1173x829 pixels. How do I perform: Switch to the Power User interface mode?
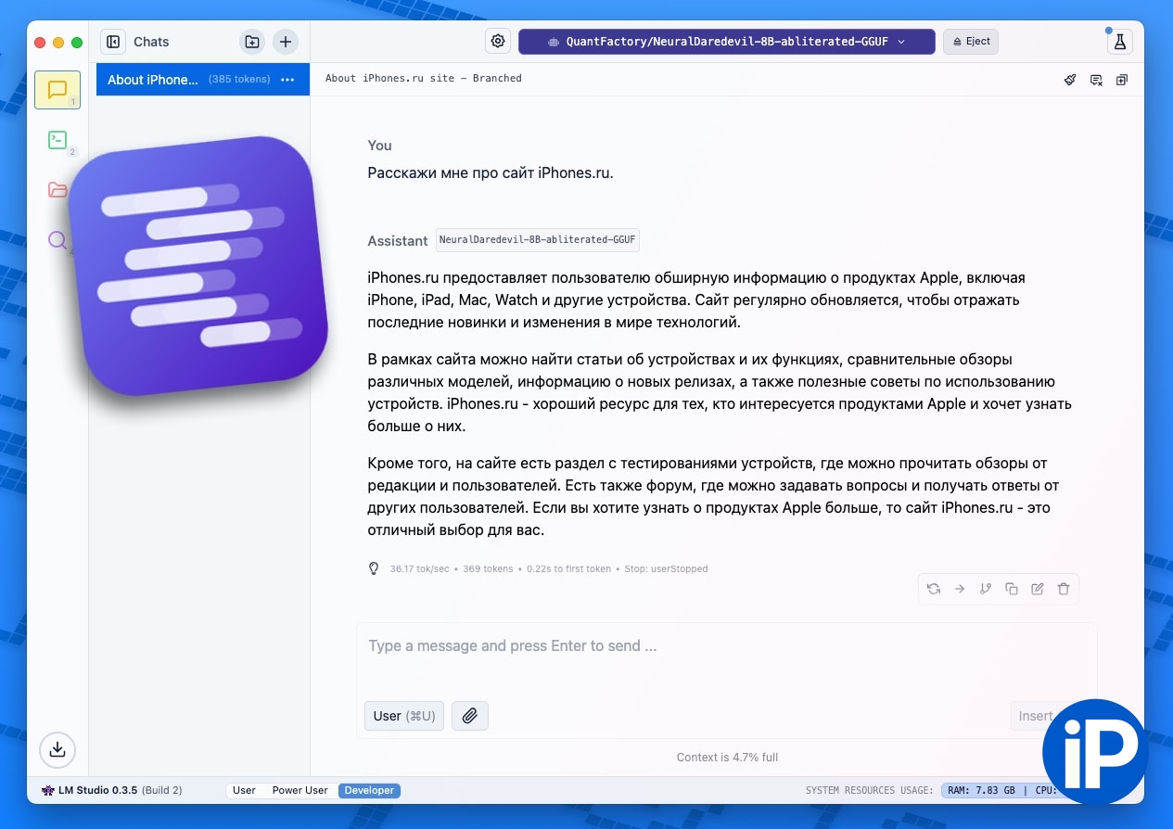click(300, 790)
